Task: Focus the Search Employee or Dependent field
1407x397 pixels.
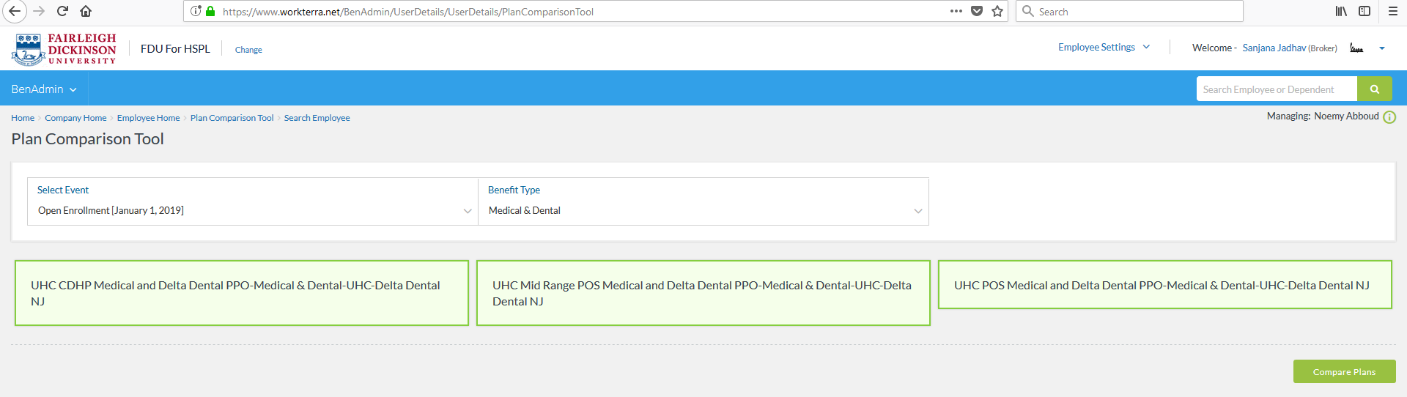Action: pos(1277,89)
